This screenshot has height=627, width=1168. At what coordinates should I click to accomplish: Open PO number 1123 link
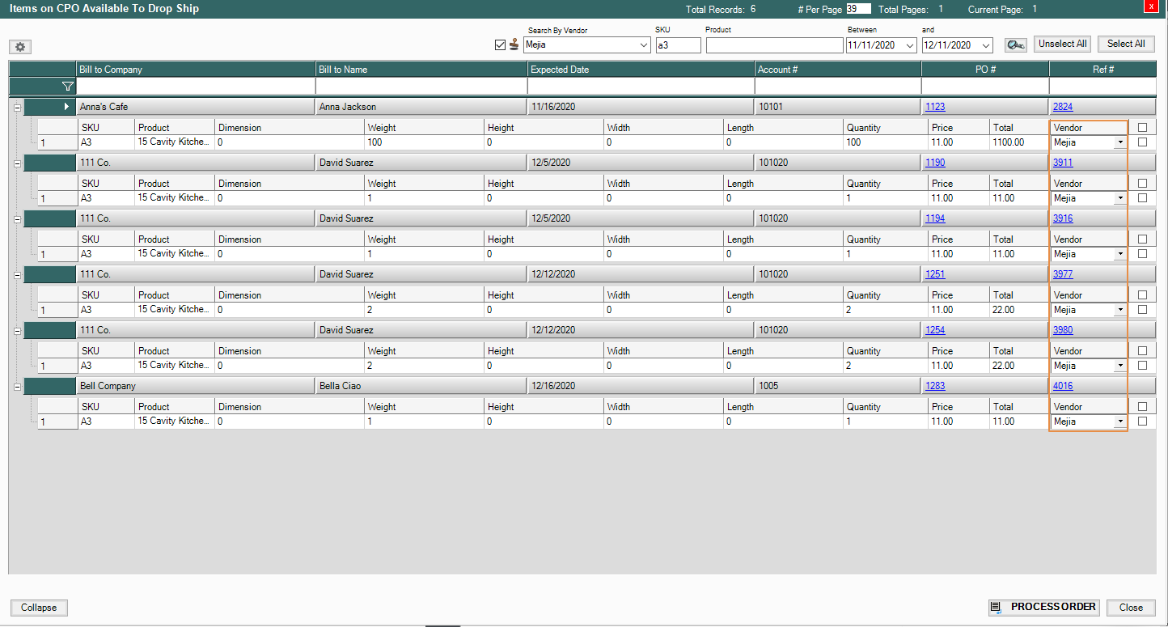935,107
